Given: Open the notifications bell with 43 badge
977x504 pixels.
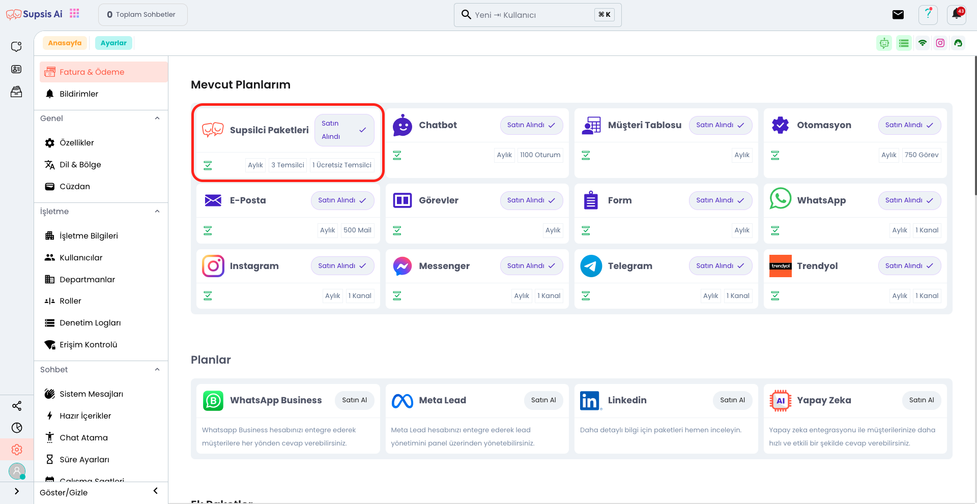Looking at the screenshot, I should click(957, 15).
